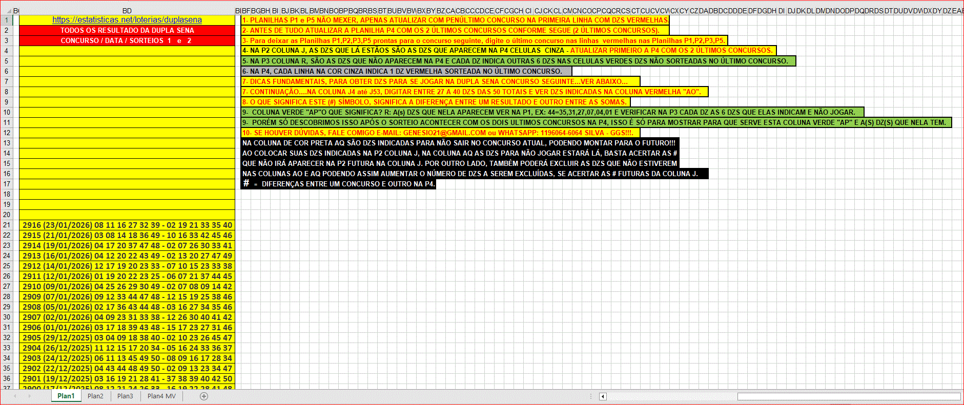Open the estatisticas.net duplasena hyperlink

point(127,20)
